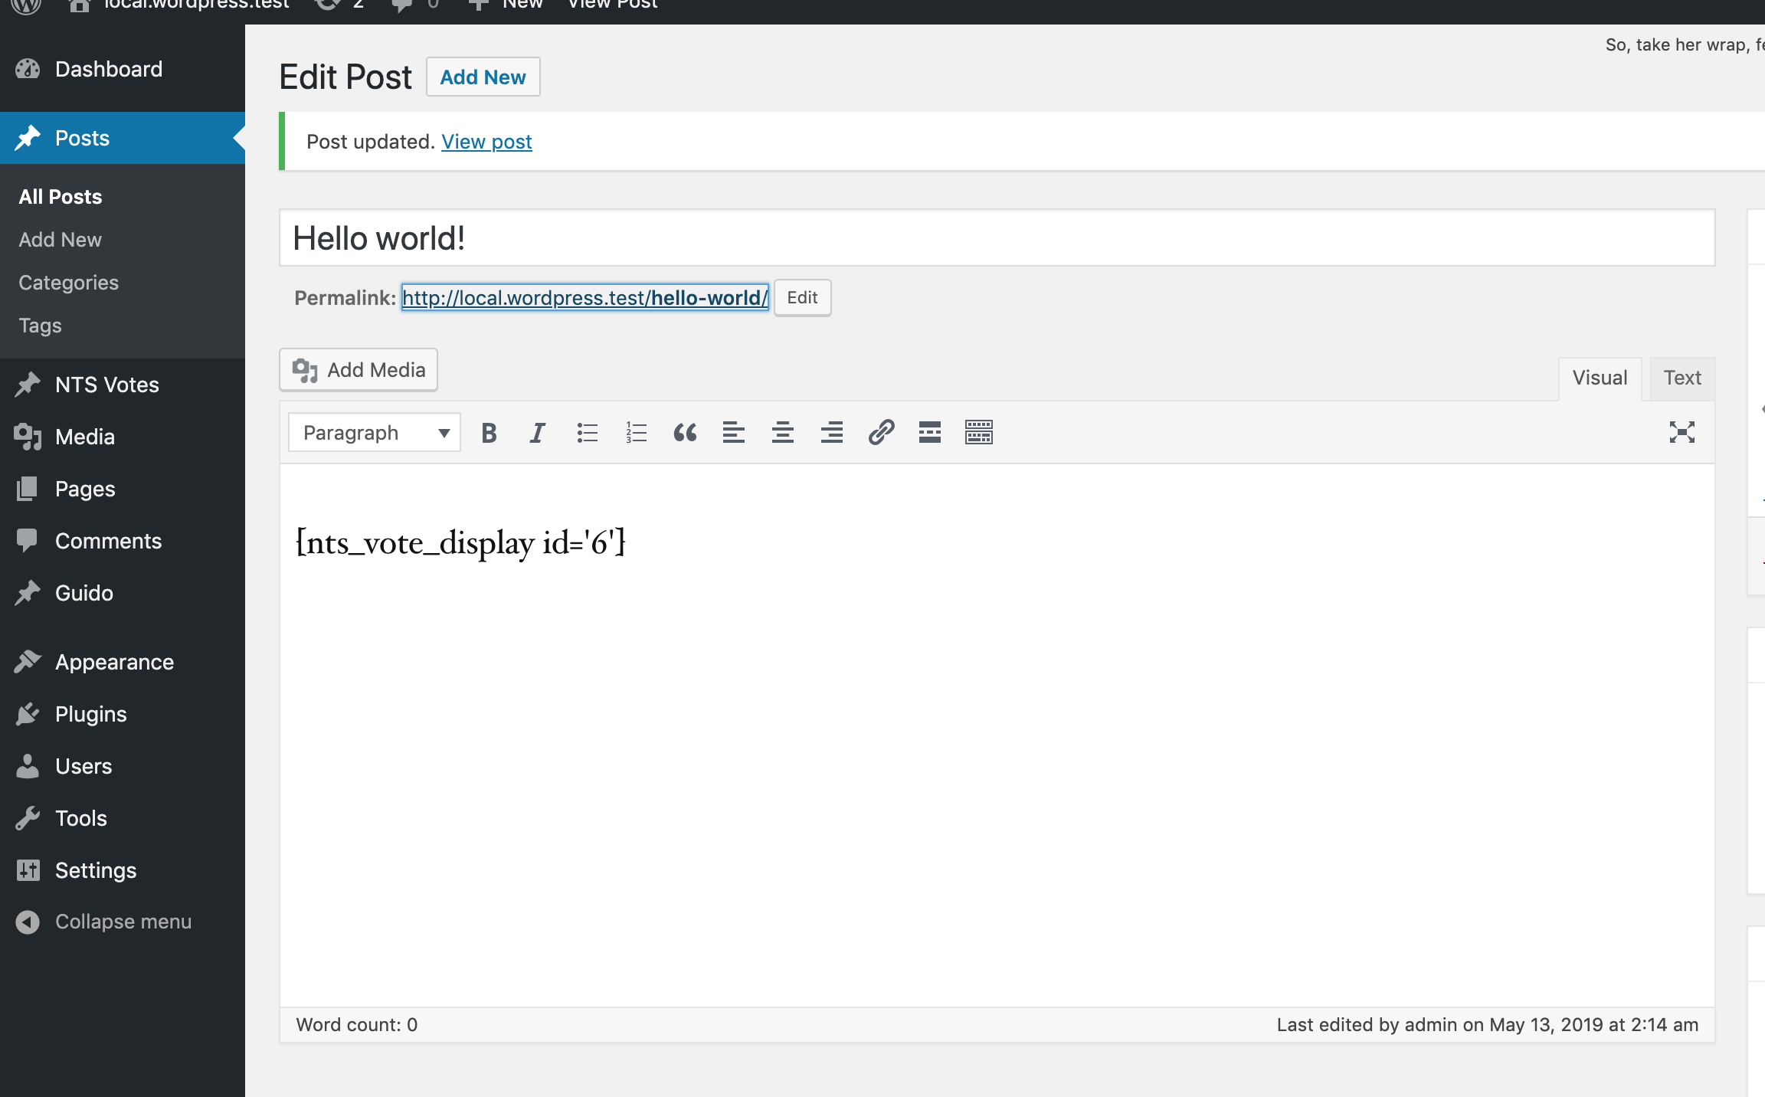
Task: Open the Tools menu
Action: point(123,818)
